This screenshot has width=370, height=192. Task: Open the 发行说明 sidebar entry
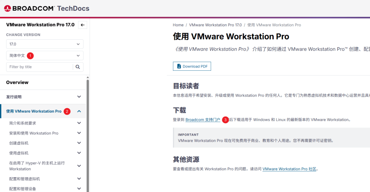click(x=14, y=97)
